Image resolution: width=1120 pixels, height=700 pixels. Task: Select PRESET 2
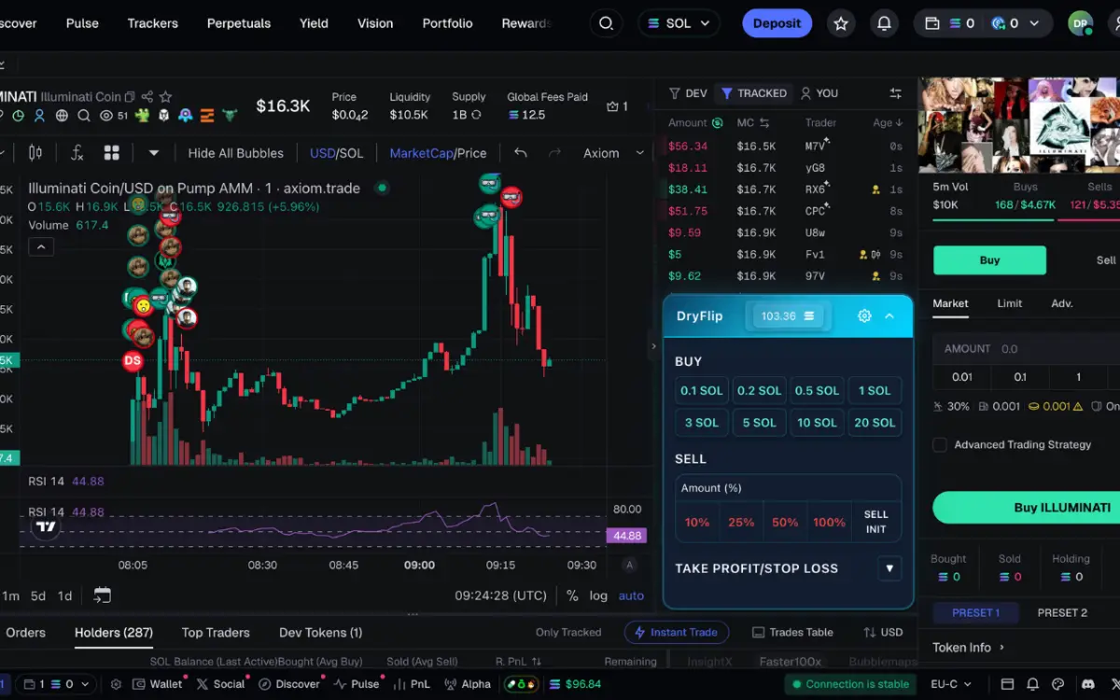click(1062, 613)
